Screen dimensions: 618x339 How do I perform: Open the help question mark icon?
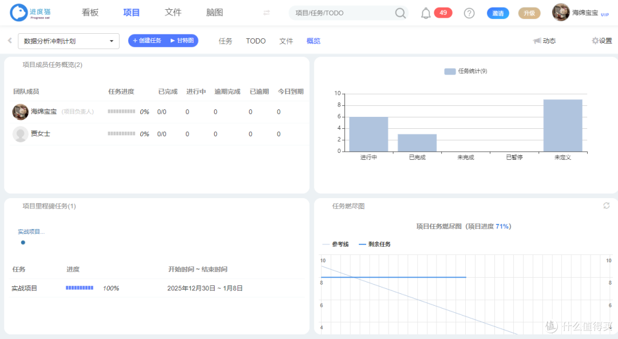pos(469,13)
